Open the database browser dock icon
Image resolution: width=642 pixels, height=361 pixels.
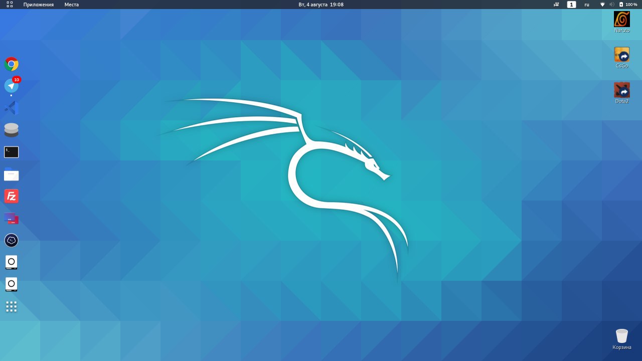tap(12, 130)
